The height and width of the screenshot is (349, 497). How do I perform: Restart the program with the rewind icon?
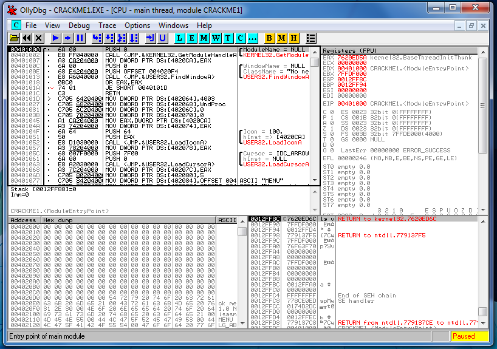coord(27,38)
